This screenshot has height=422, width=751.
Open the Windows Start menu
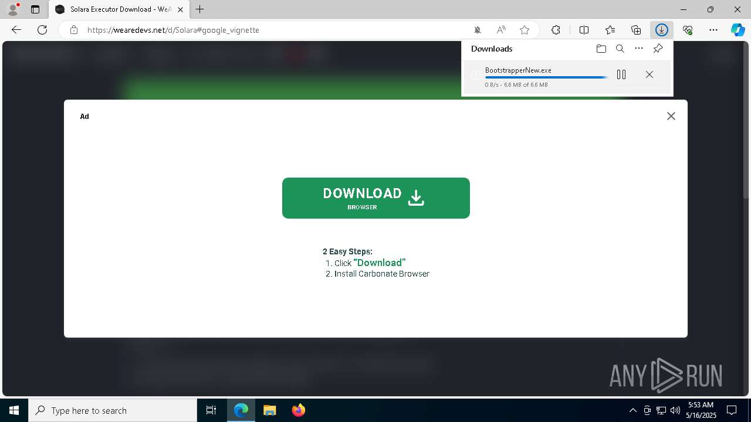[x=14, y=410]
